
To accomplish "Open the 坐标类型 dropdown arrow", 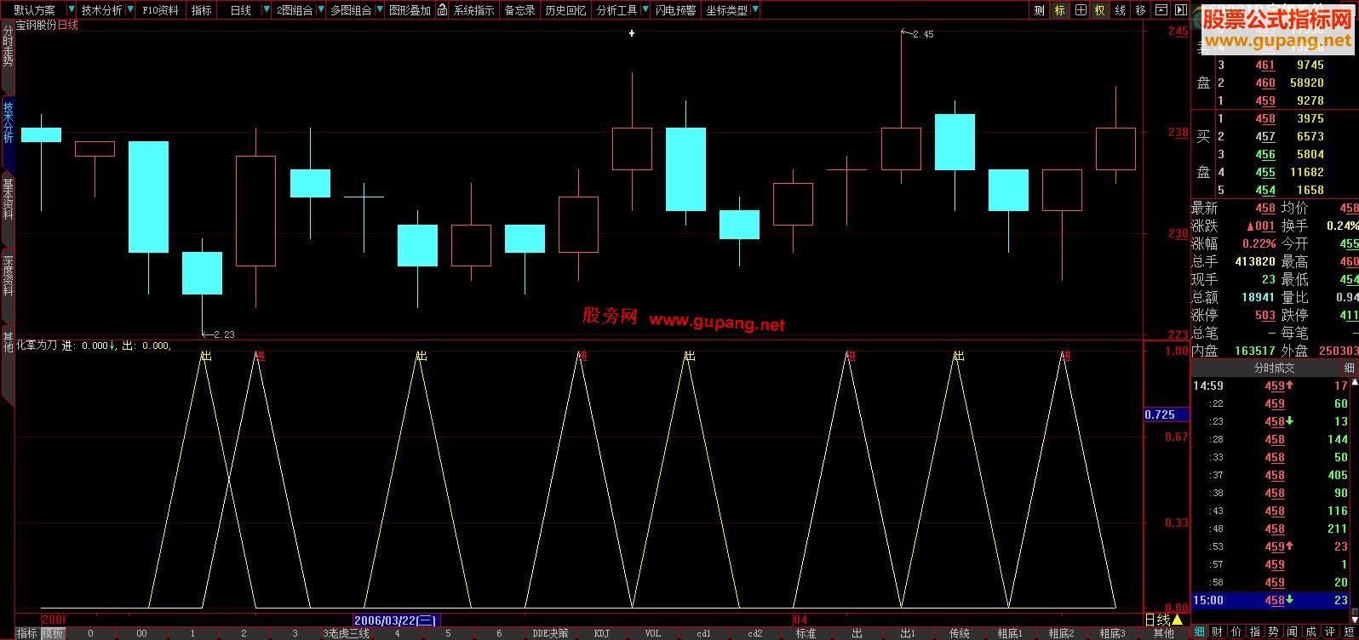I will [x=755, y=10].
